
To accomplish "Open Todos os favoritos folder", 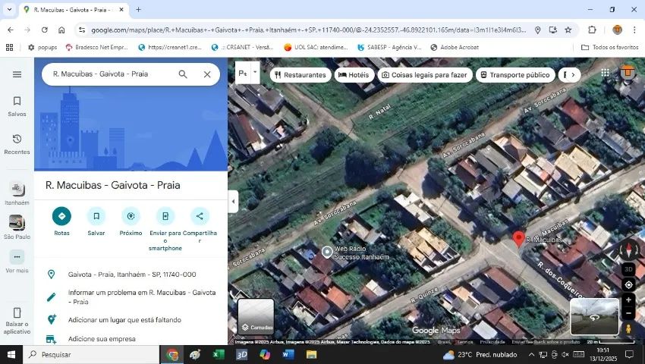I will point(609,47).
